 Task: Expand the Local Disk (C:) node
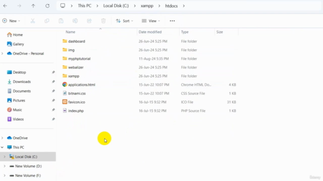[x=5, y=156]
